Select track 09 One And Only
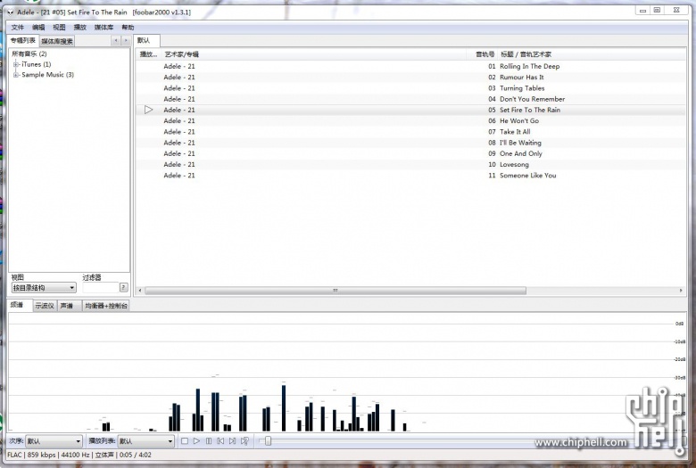 point(410,153)
